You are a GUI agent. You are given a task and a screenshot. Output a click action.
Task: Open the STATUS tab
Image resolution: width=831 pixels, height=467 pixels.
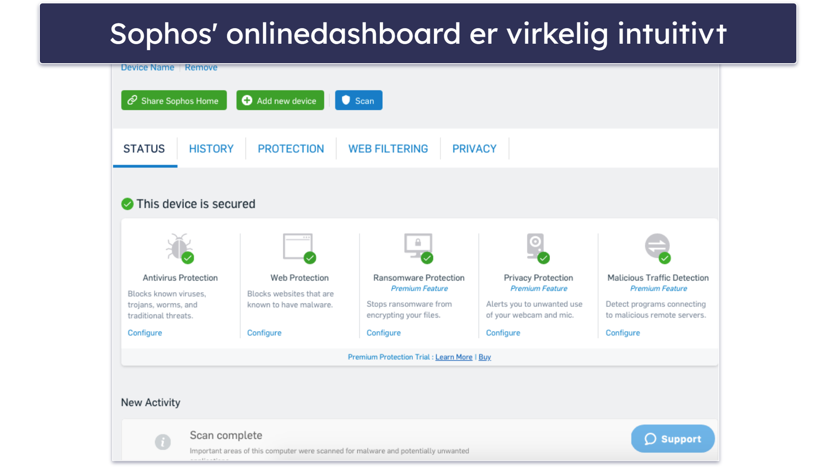[x=144, y=149]
